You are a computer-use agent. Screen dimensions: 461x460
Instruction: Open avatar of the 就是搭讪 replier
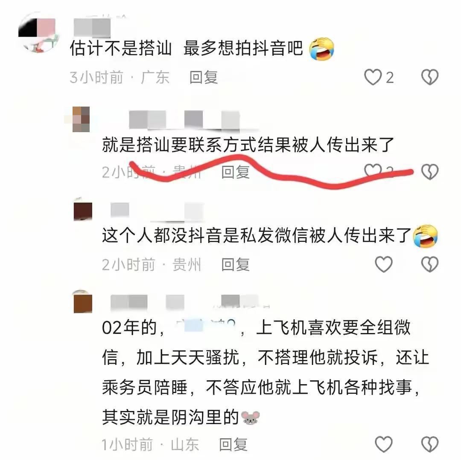coord(81,119)
